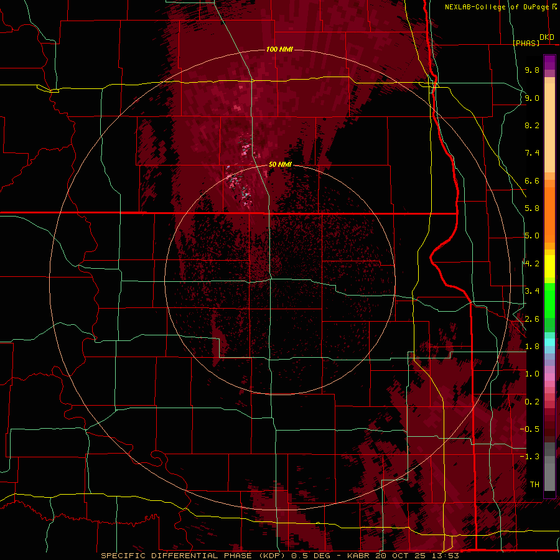Click the 5.8 scale value
Image resolution: width=560 pixels, height=560 pixels.
click(532, 208)
